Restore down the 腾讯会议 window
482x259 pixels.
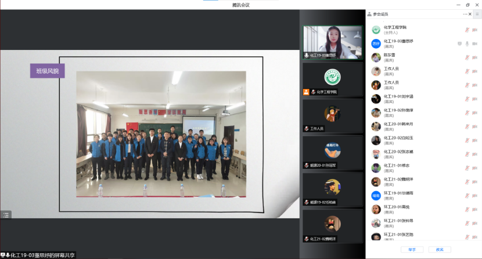click(x=468, y=5)
